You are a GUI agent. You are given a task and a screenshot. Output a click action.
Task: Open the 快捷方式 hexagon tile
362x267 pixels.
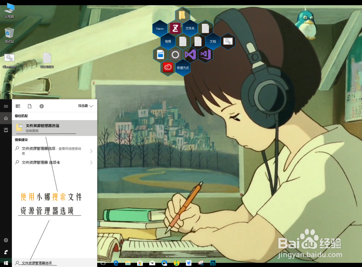coord(183,68)
